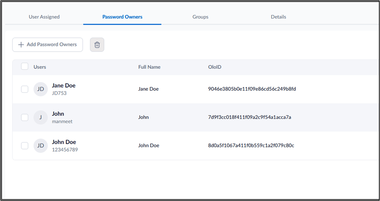Click OloID 9046e3805b0e11f09e86cd56c249b8fd
The width and height of the screenshot is (380, 201).
252,89
